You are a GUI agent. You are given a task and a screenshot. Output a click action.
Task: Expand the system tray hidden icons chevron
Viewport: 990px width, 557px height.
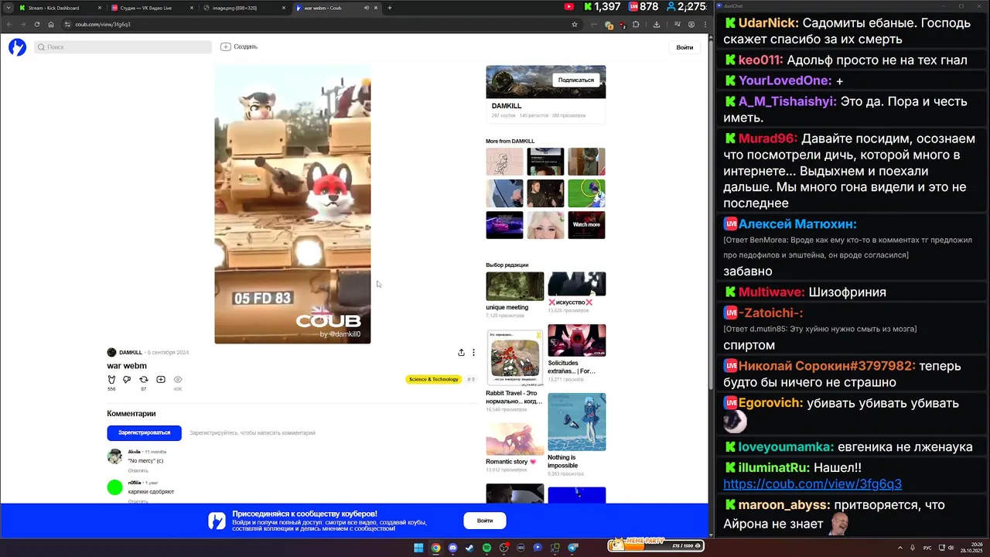900,548
